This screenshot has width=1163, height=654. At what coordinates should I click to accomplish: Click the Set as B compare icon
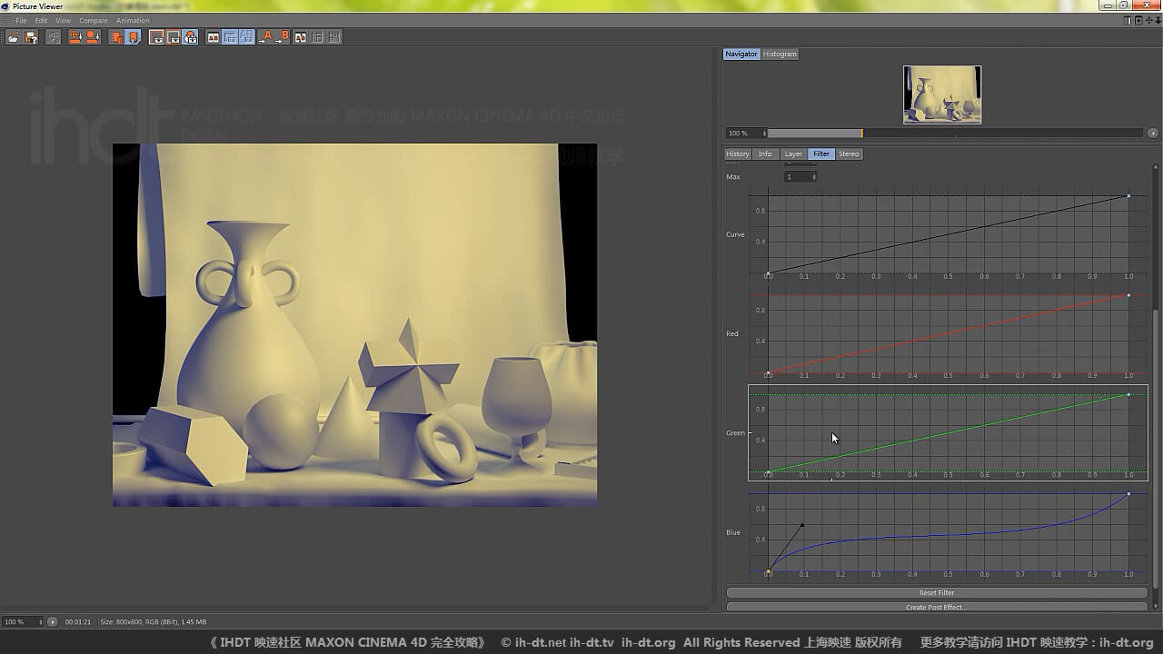283,37
